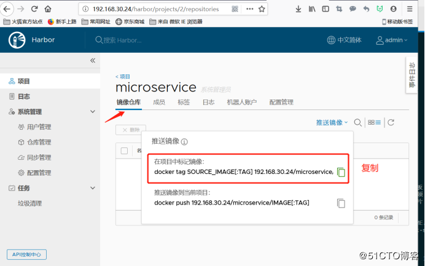The image size is (425, 266).
Task: Click the Harbor lighthouse logo
Action: coord(17,40)
